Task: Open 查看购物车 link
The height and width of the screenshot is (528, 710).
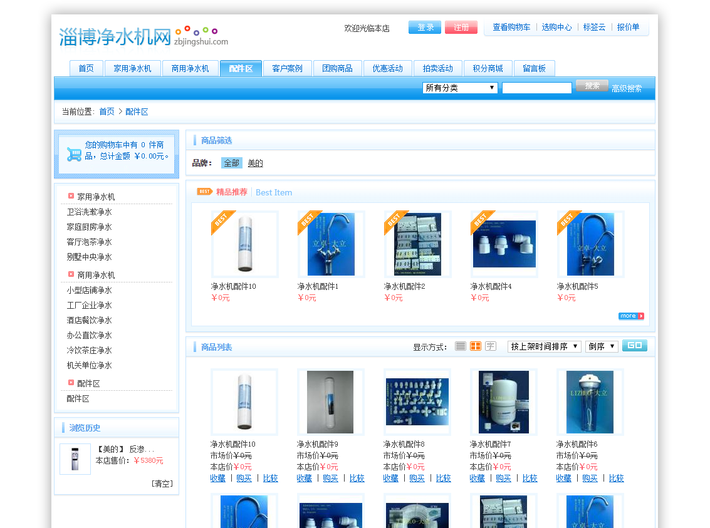Action: tap(511, 27)
